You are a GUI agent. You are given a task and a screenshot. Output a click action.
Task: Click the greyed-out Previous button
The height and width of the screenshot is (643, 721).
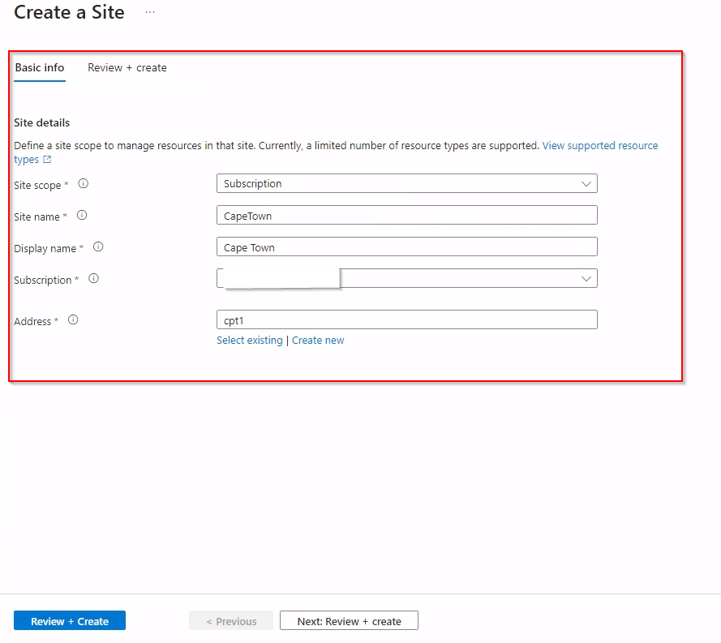(231, 621)
